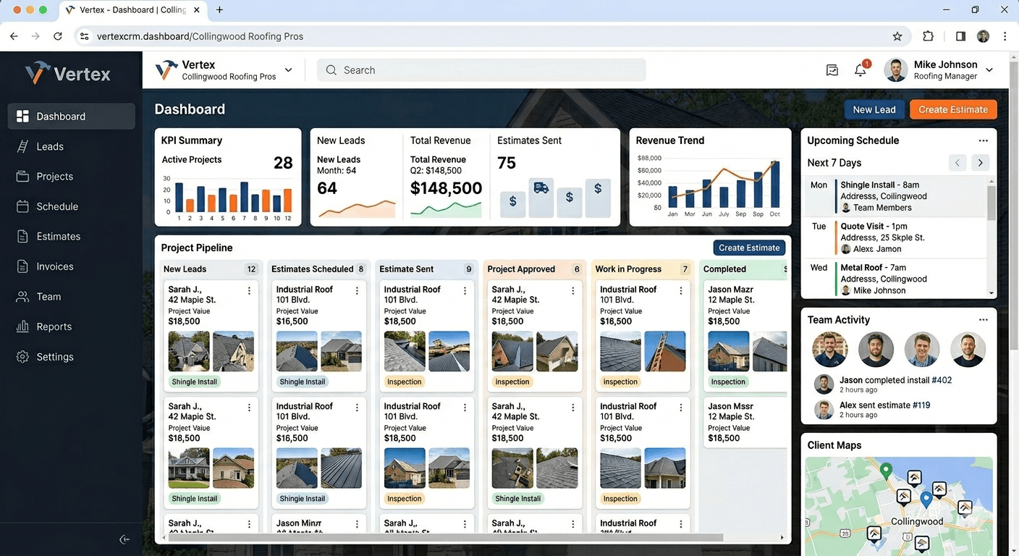Click the Settings gear icon
The width and height of the screenshot is (1019, 556).
click(22, 357)
